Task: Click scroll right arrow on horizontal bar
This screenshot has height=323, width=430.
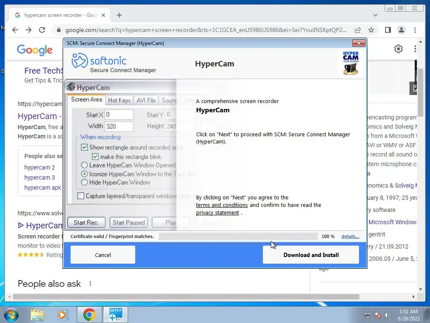Action: click(414, 297)
